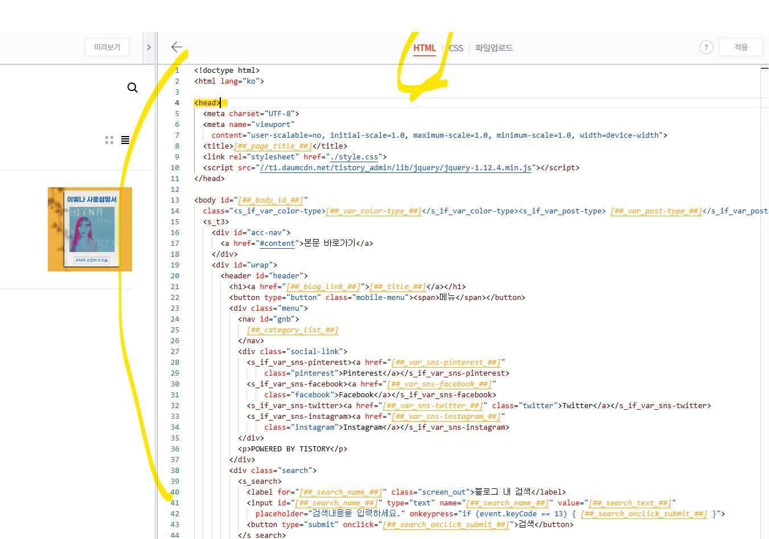Click the <div id="wrap"> line

click(x=244, y=265)
